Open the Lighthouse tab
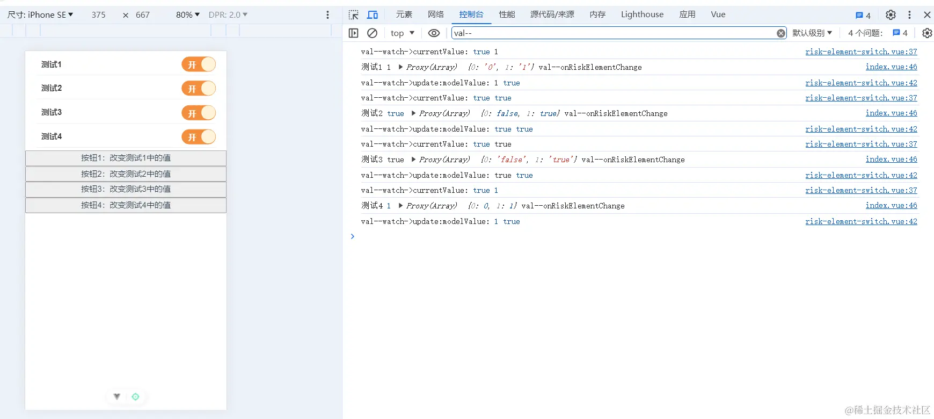Viewport: 934px width, 419px height. [x=643, y=15]
